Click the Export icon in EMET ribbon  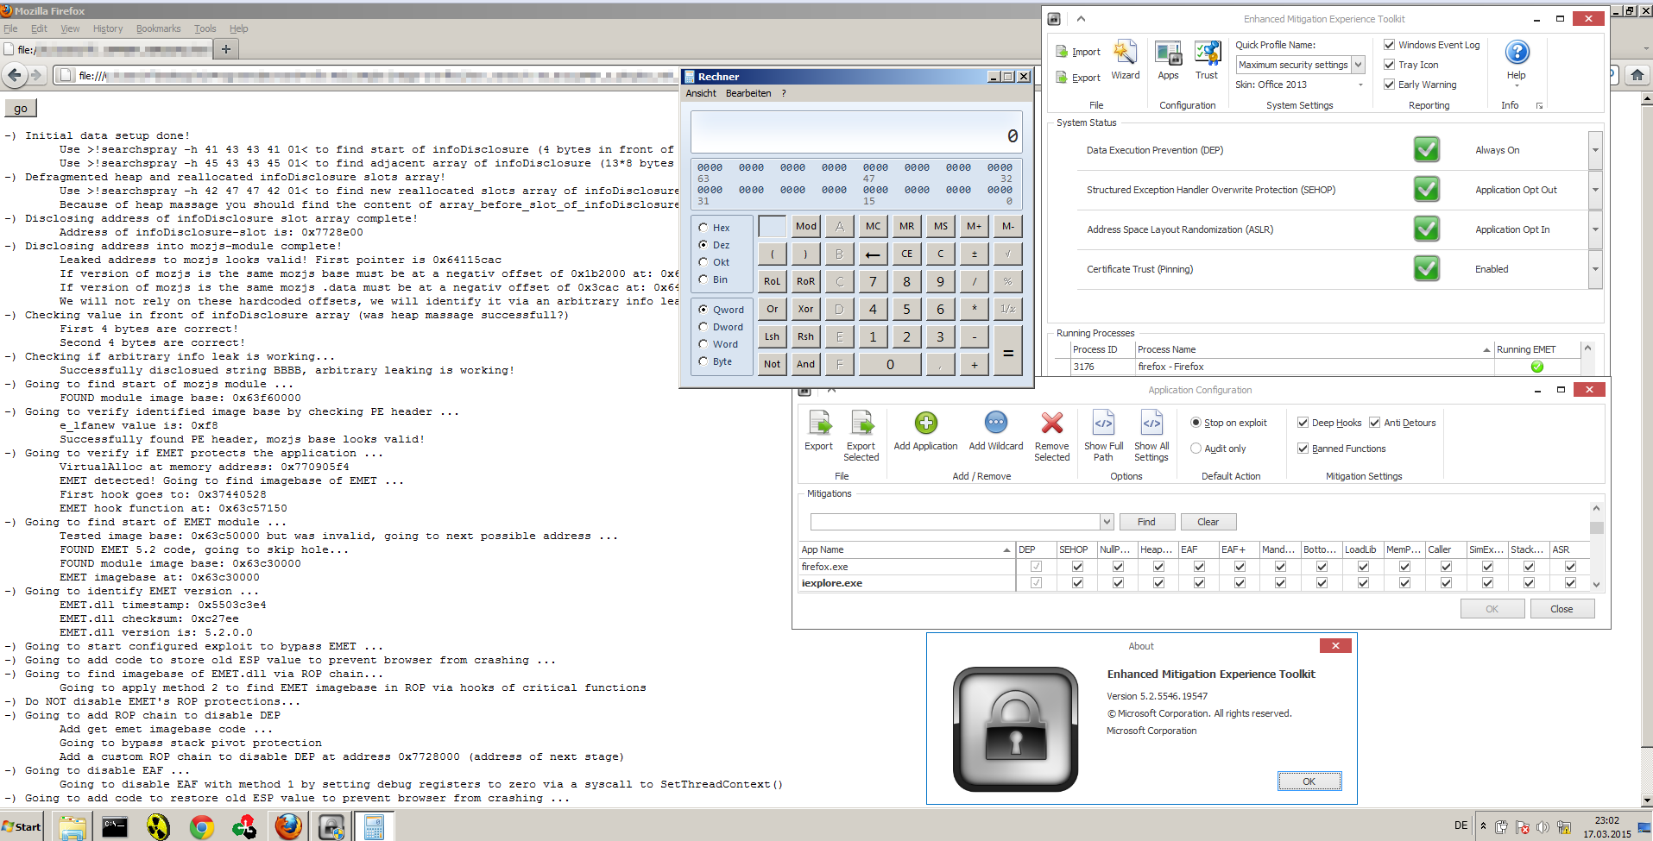[x=1062, y=77]
